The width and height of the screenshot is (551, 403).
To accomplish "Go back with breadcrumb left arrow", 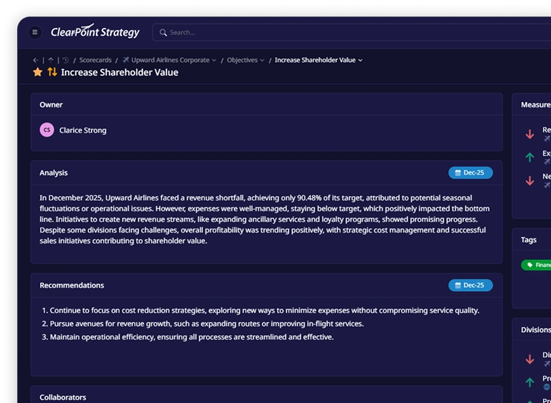I will (36, 60).
